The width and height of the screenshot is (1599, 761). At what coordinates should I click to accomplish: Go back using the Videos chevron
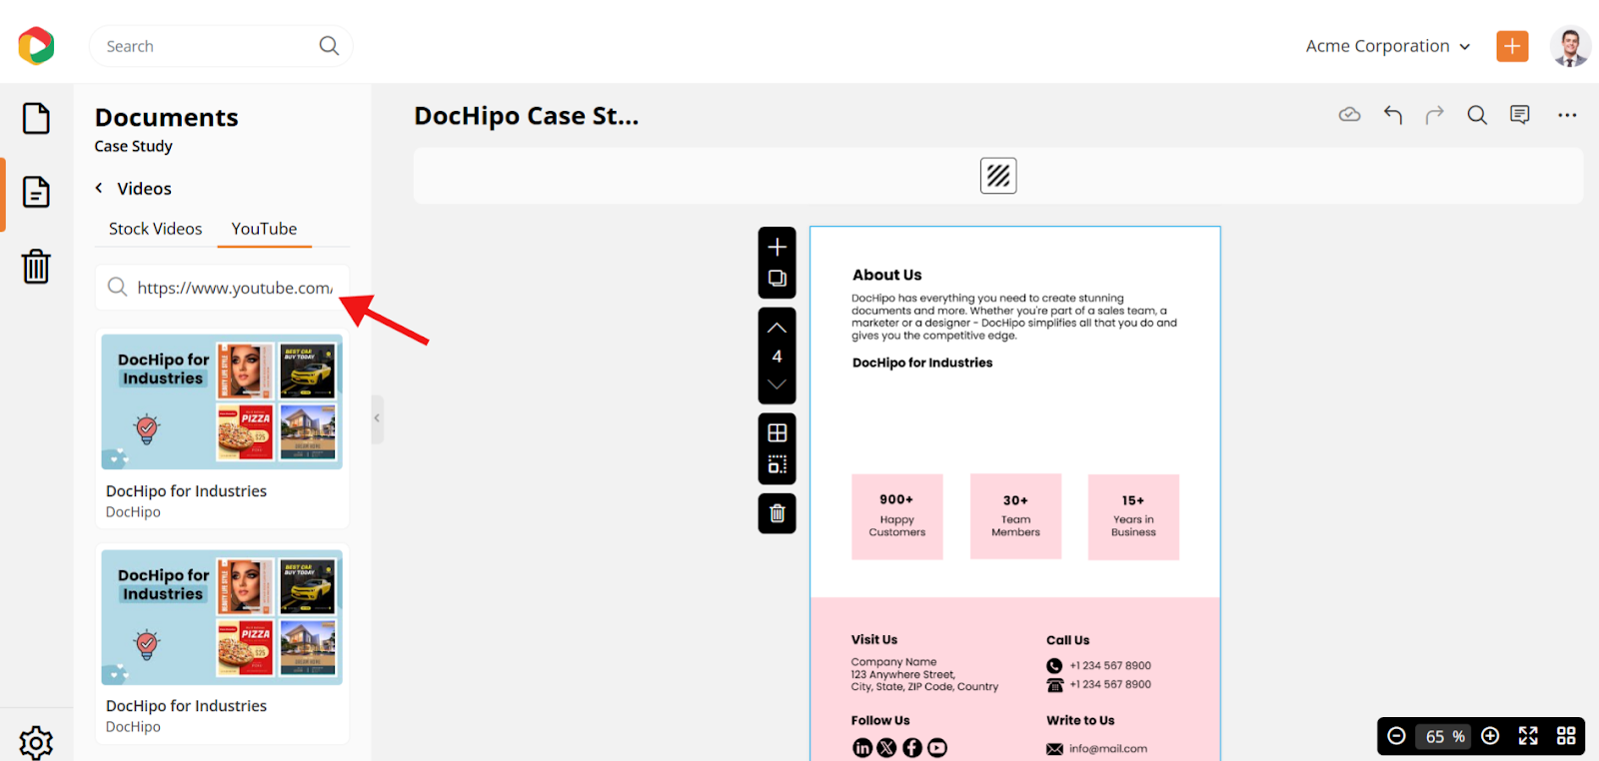pyautogui.click(x=99, y=188)
